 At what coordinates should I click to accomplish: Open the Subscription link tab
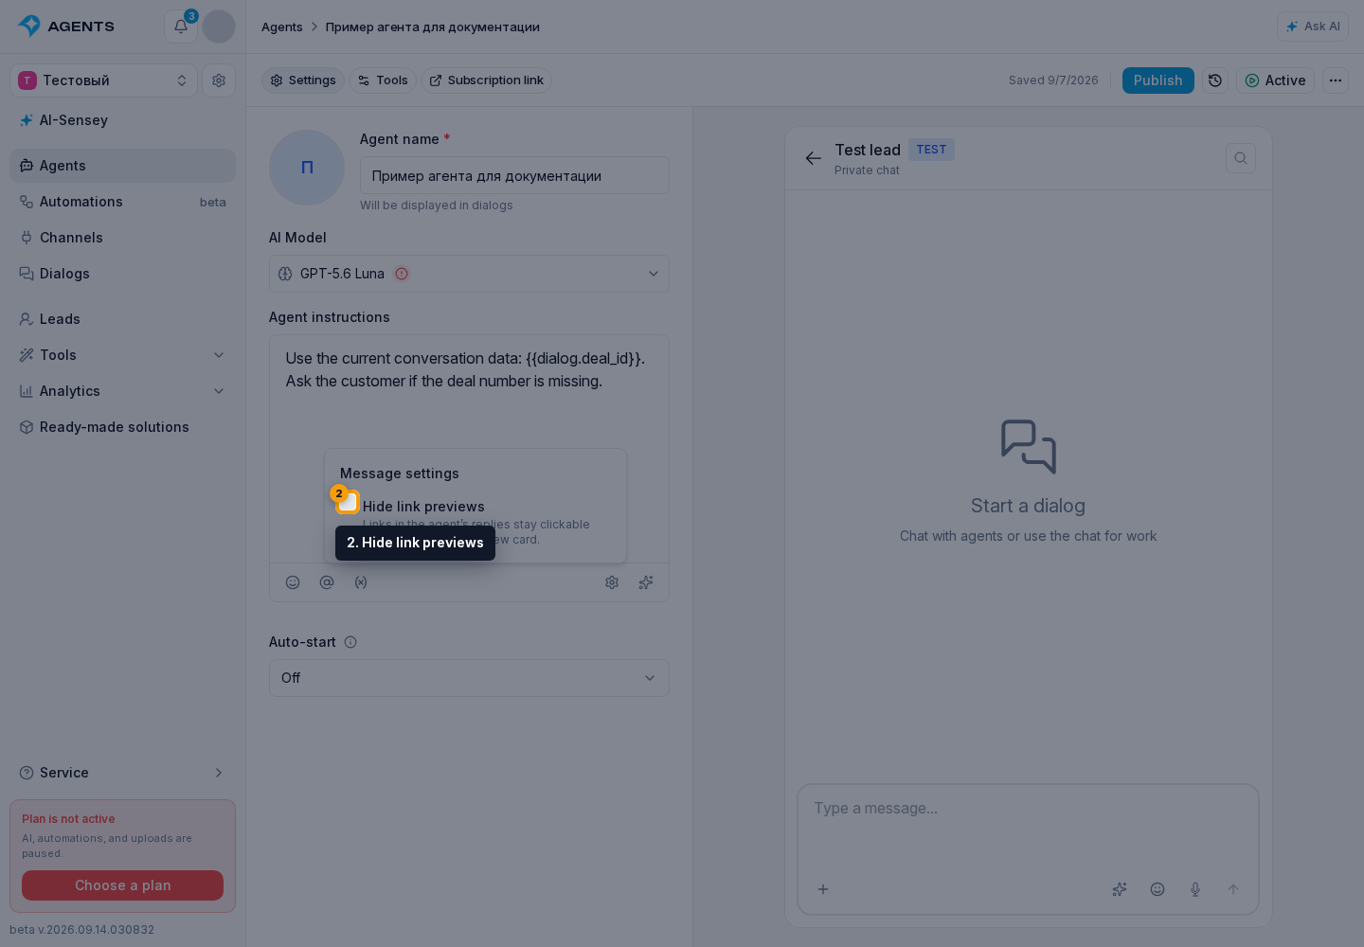[486, 80]
